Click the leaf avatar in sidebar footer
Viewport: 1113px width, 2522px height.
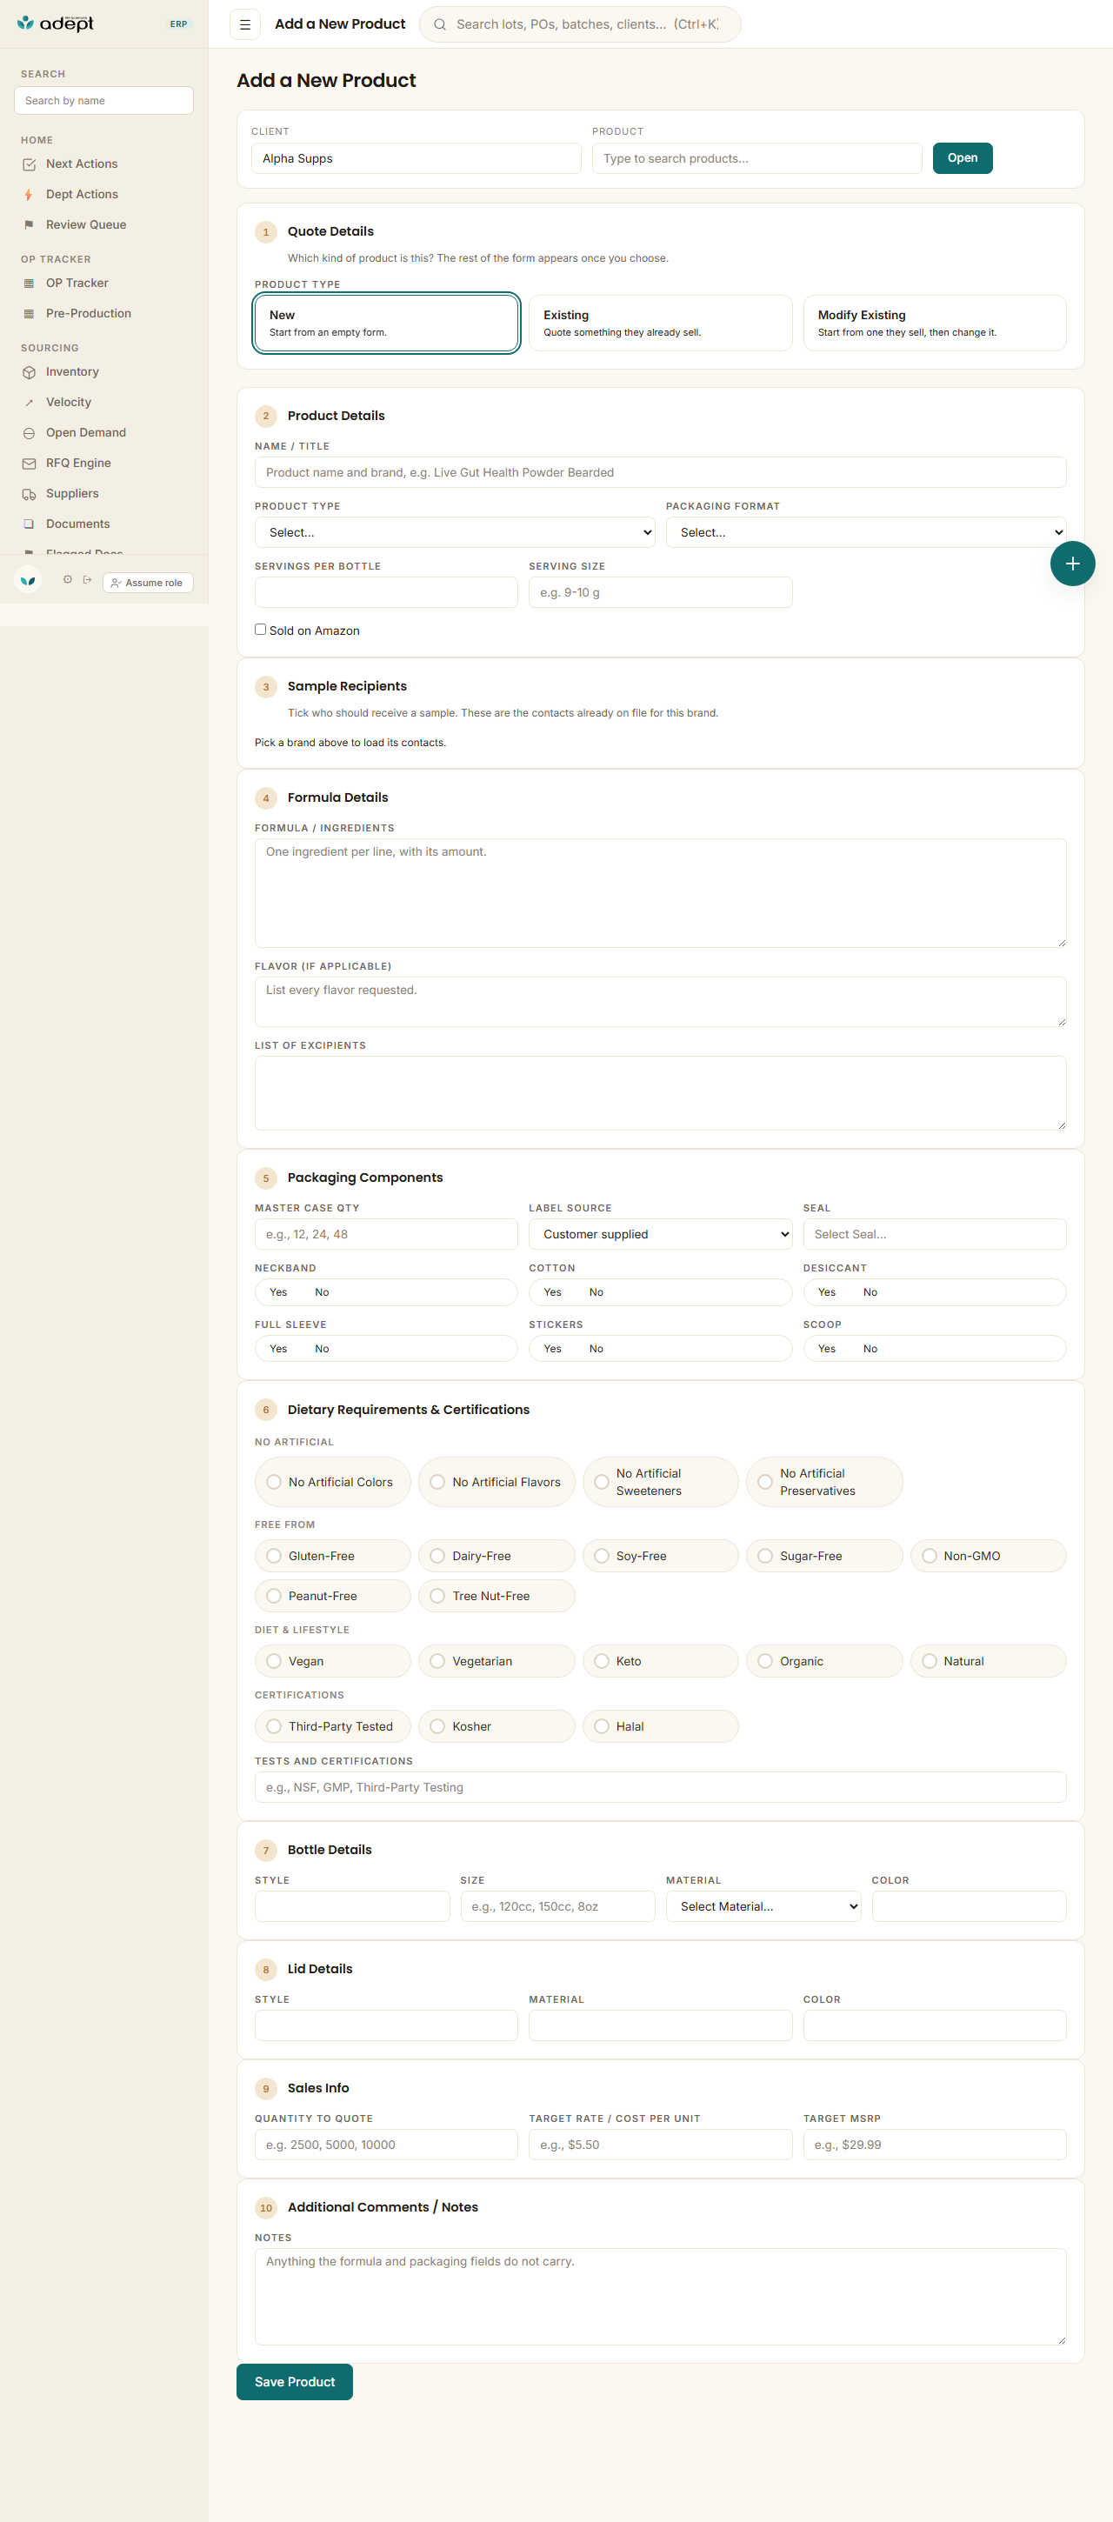[29, 581]
